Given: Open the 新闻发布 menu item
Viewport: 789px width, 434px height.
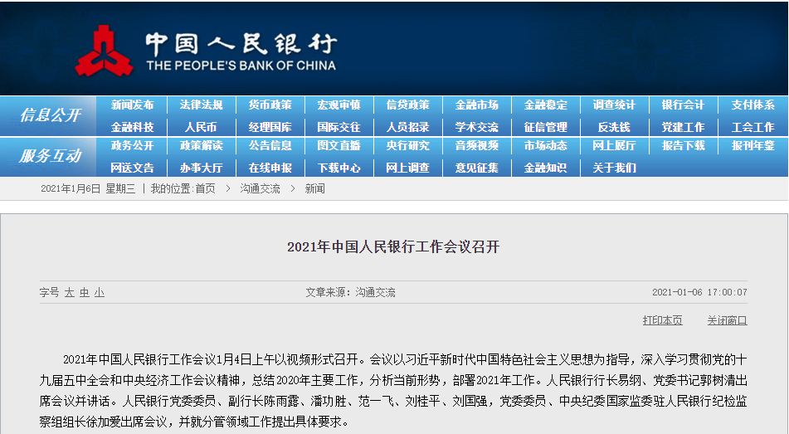Looking at the screenshot, I should (132, 105).
